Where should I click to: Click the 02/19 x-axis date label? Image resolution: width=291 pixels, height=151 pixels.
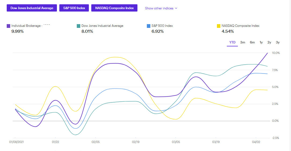(136, 142)
